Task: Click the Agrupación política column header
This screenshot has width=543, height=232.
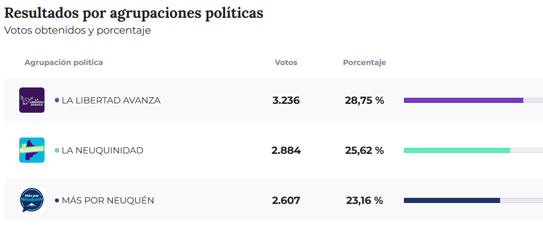Action: tap(64, 63)
